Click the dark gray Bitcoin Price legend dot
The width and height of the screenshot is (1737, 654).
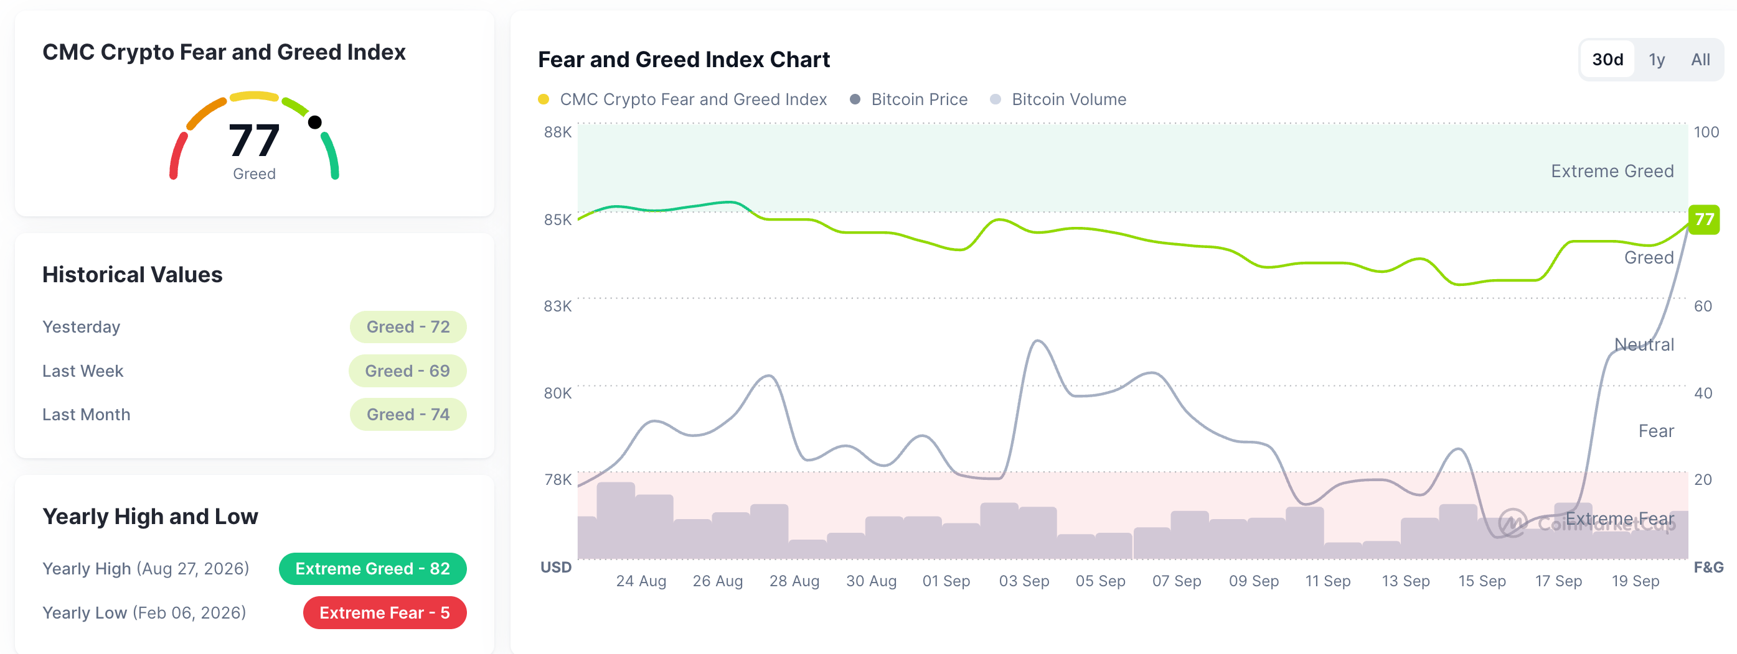855,99
